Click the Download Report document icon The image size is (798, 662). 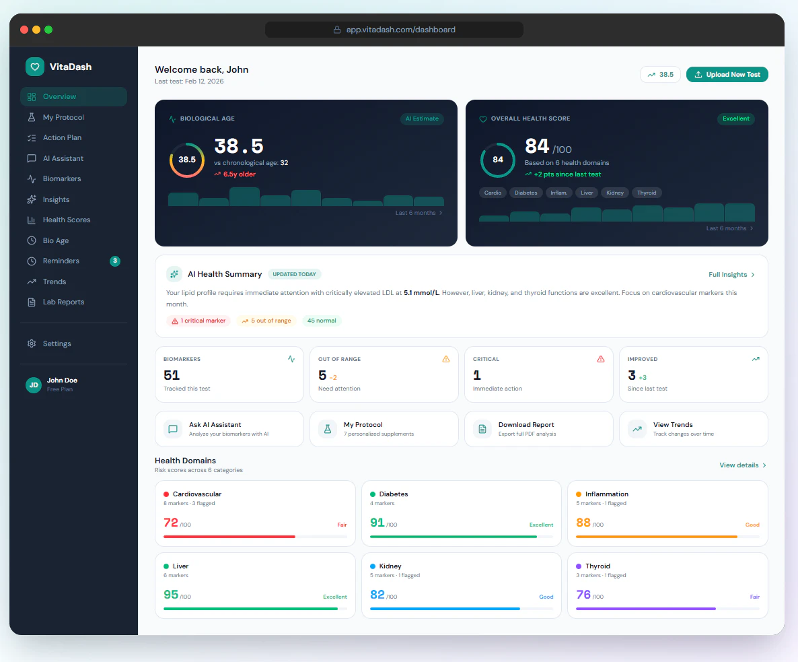coord(482,429)
